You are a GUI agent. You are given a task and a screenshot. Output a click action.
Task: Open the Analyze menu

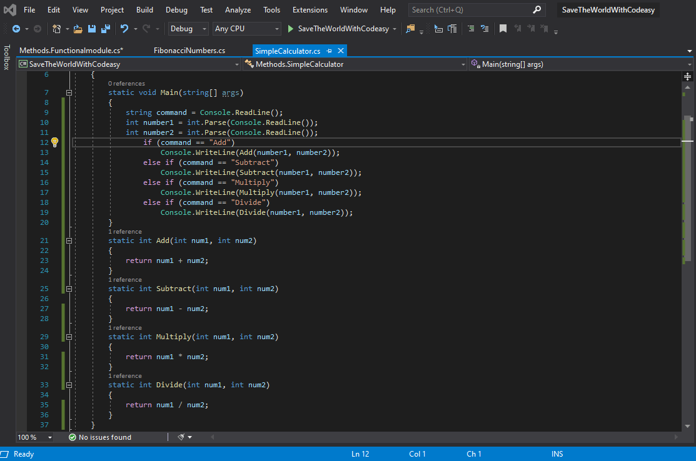[238, 10]
